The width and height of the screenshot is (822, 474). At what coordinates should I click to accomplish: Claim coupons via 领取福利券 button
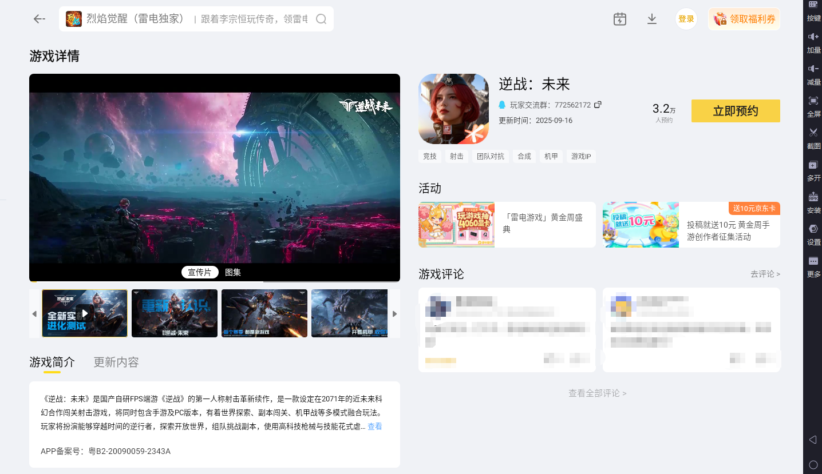click(x=744, y=19)
